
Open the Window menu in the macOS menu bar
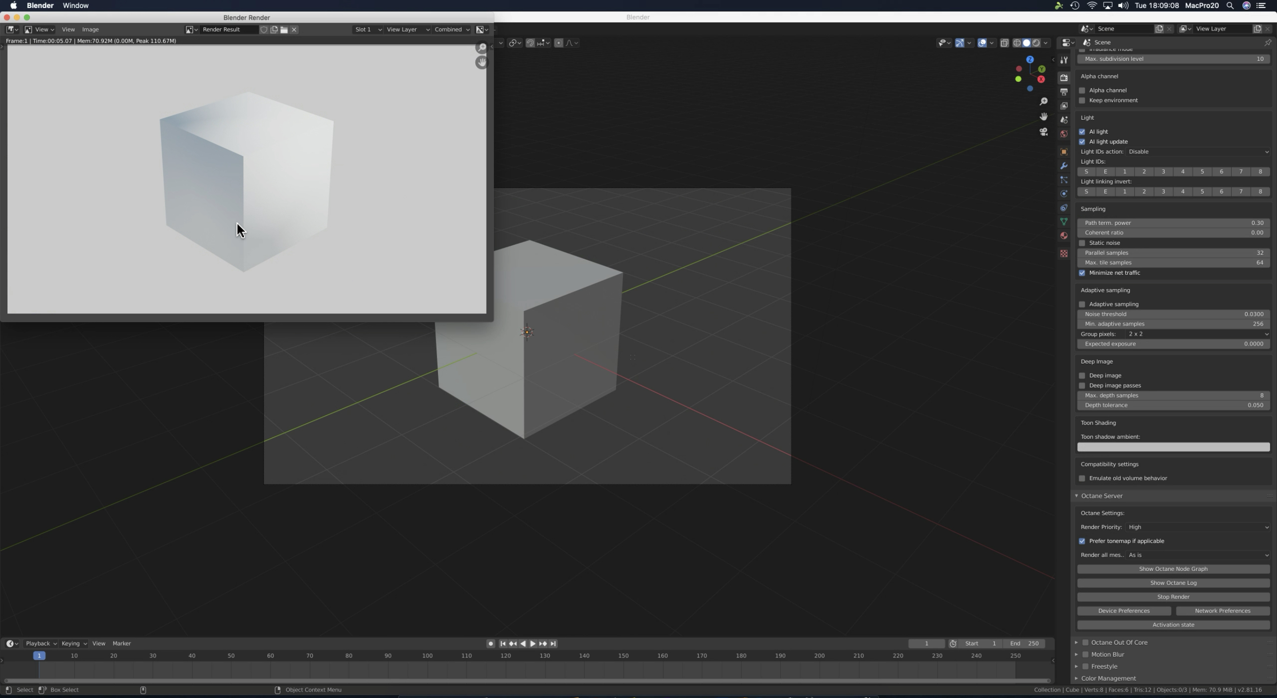(x=75, y=6)
